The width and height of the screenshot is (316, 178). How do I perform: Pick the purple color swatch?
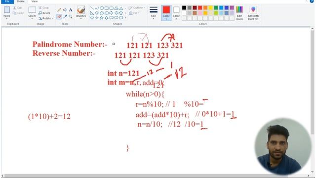(x=232, y=8)
